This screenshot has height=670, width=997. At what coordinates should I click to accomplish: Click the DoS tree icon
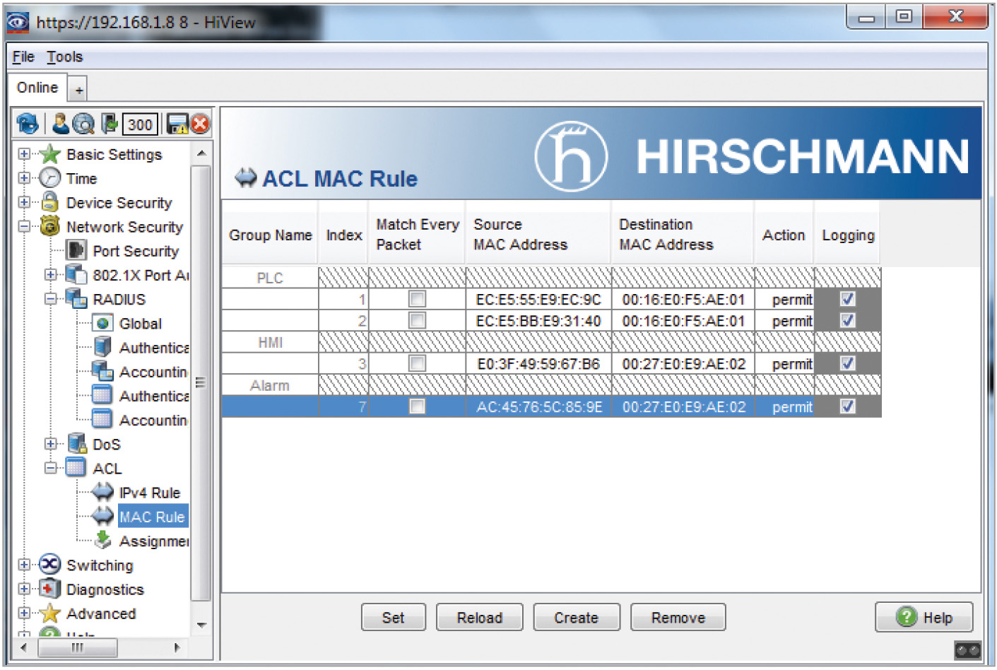(76, 444)
